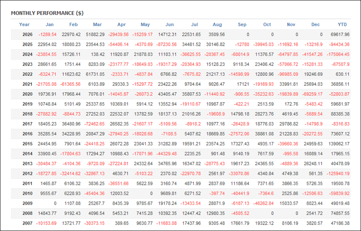Click the June 2025 cell -87230.56
This screenshot has height=231, width=361.
tap(166, 45)
